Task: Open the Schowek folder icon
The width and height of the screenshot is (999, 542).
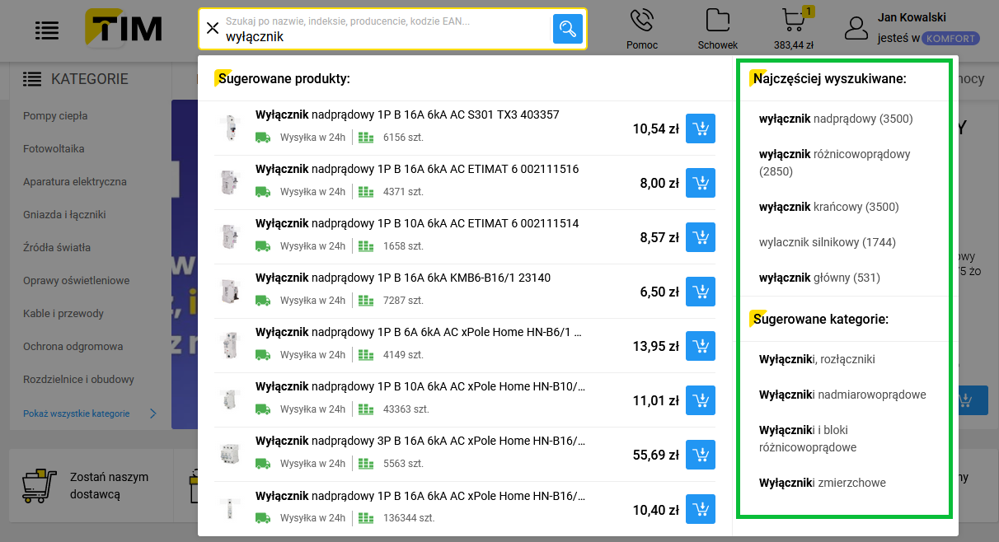Action: 718,21
